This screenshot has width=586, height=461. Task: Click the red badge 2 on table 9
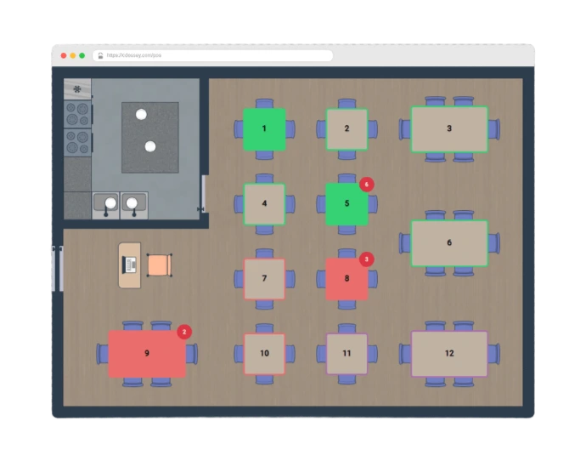184,333
